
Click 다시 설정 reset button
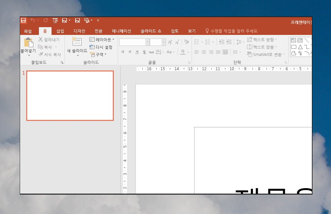101,47
